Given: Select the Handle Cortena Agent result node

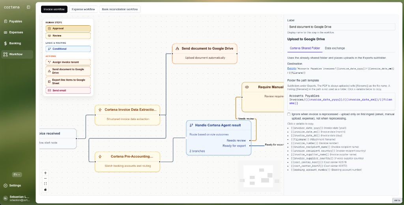Looking at the screenshot, I should pyautogui.click(x=219, y=138).
